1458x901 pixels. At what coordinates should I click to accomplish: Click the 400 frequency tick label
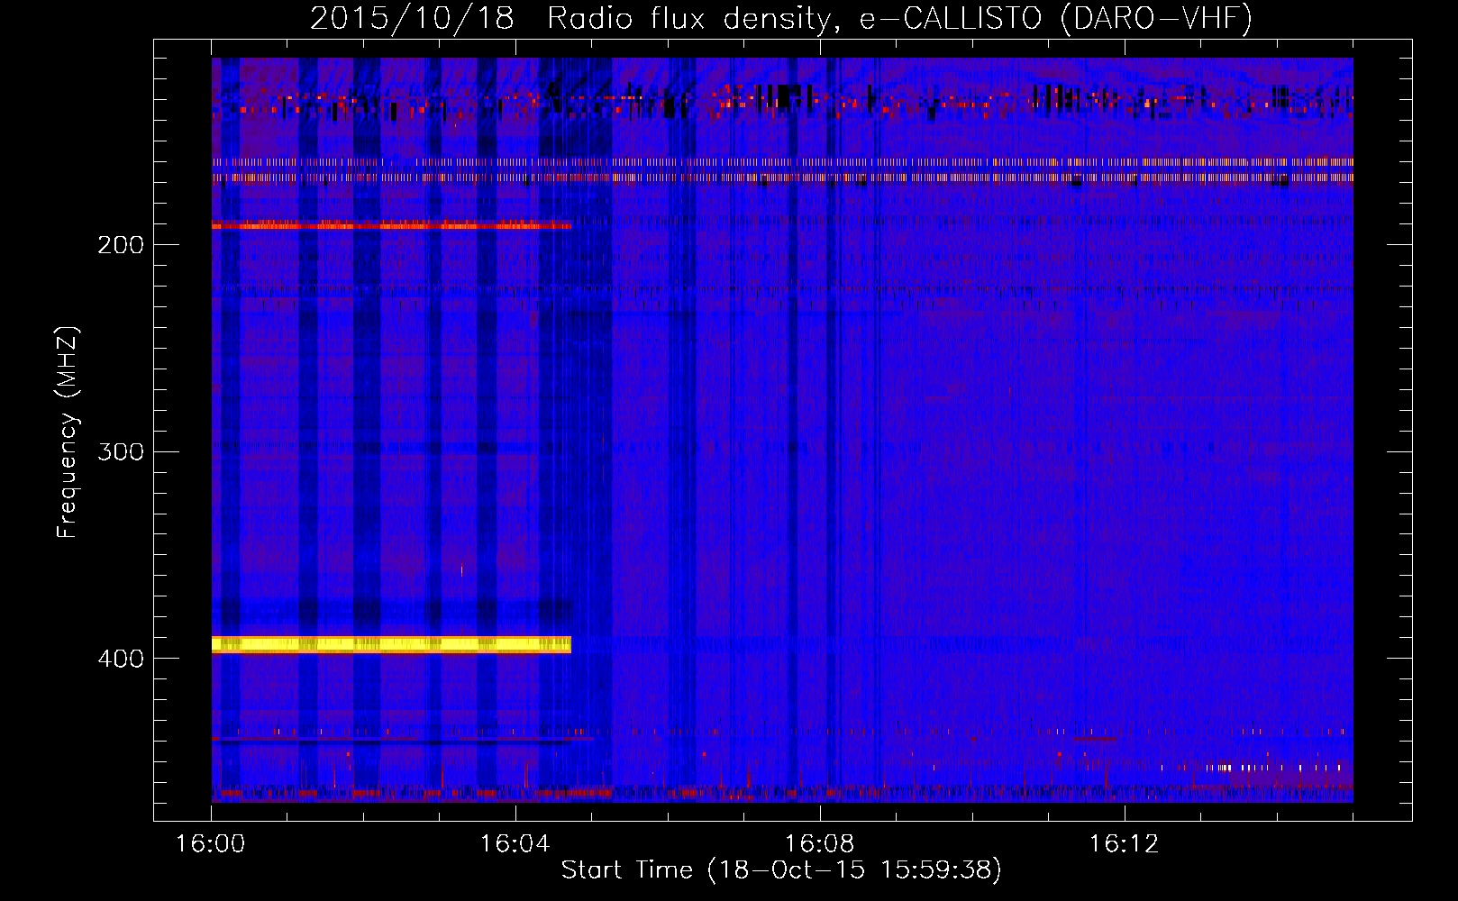pos(121,659)
